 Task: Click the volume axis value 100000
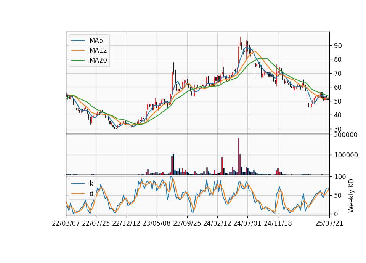coord(346,155)
